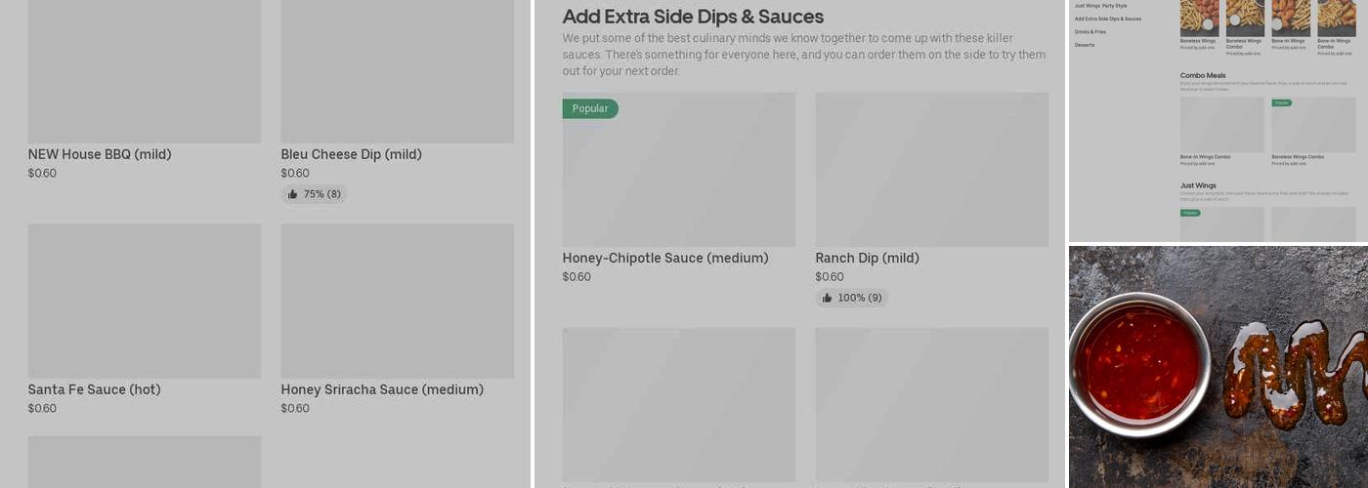The width and height of the screenshot is (1368, 488).
Task: Go to Just Wings: Party Style menu category
Action: (1100, 6)
